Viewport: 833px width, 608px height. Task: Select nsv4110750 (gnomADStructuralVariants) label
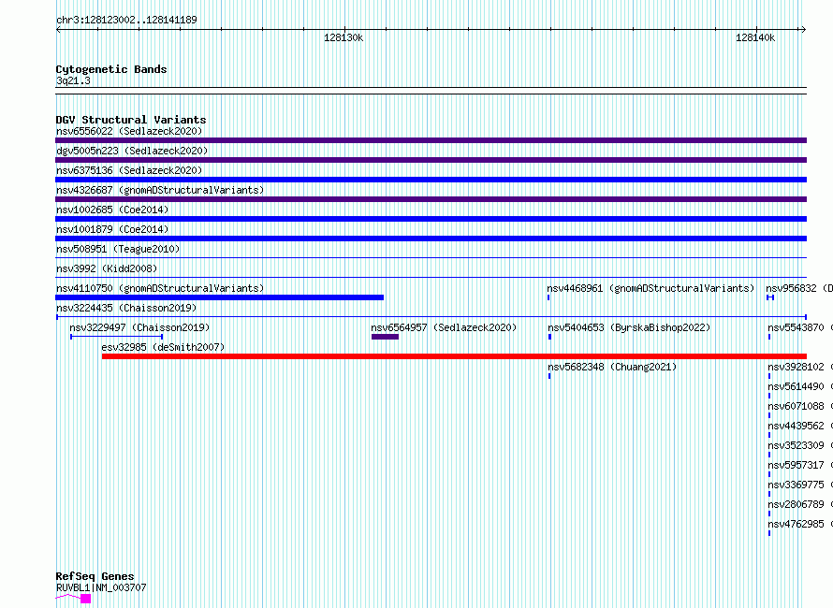(x=160, y=288)
